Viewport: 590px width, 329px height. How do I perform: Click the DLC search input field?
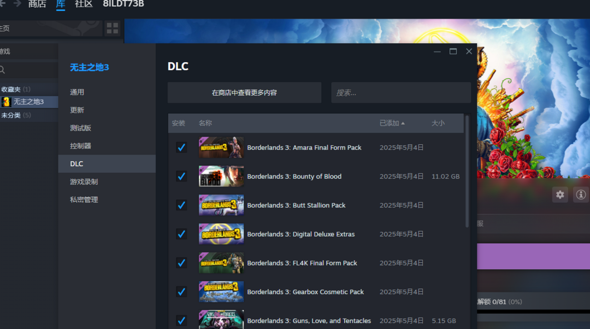(x=401, y=92)
